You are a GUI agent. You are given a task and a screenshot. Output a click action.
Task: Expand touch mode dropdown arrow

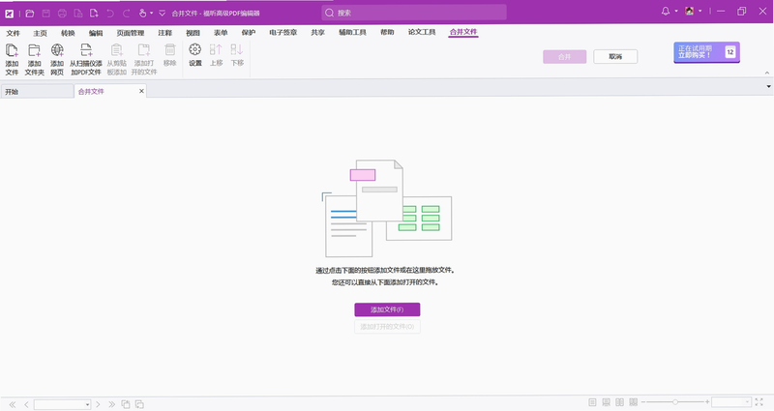152,14
